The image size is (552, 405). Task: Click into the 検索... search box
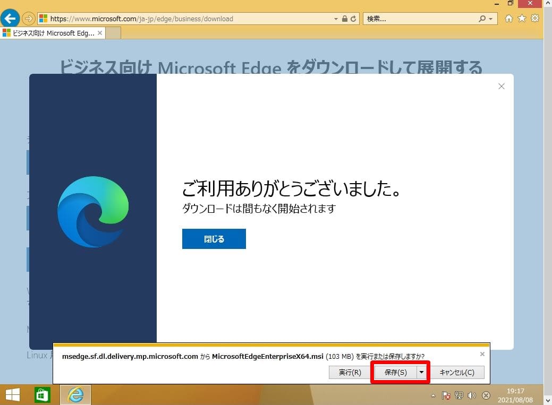click(421, 19)
